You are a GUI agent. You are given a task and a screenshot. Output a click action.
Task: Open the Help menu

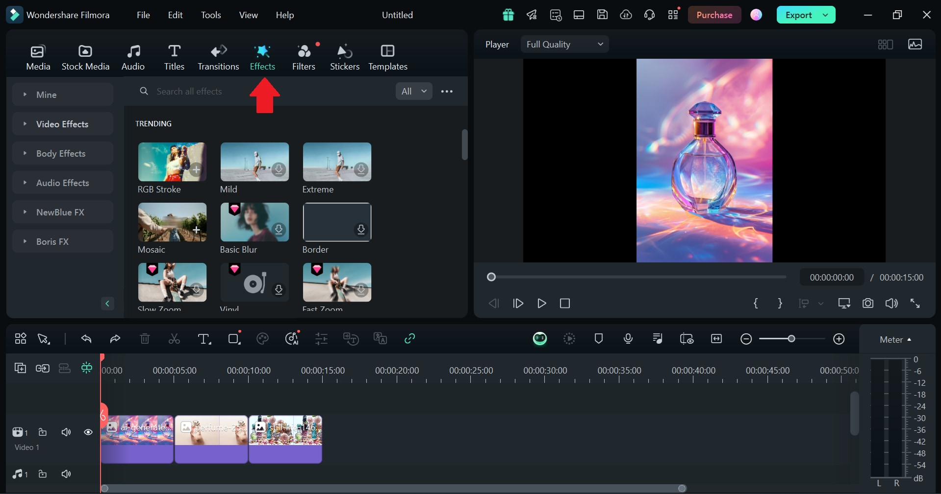click(285, 15)
